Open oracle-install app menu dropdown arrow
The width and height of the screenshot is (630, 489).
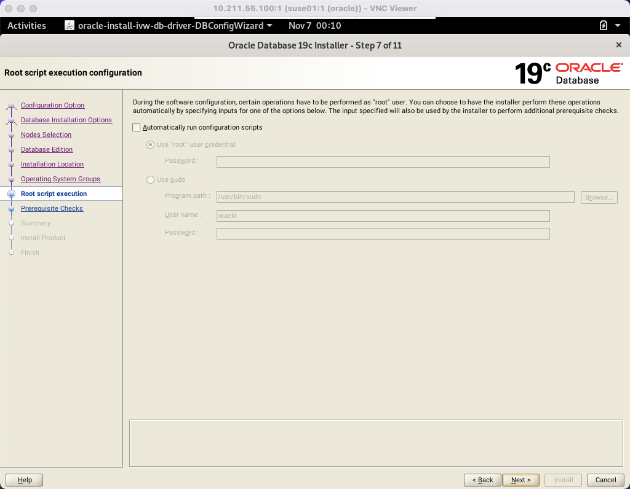pos(269,26)
